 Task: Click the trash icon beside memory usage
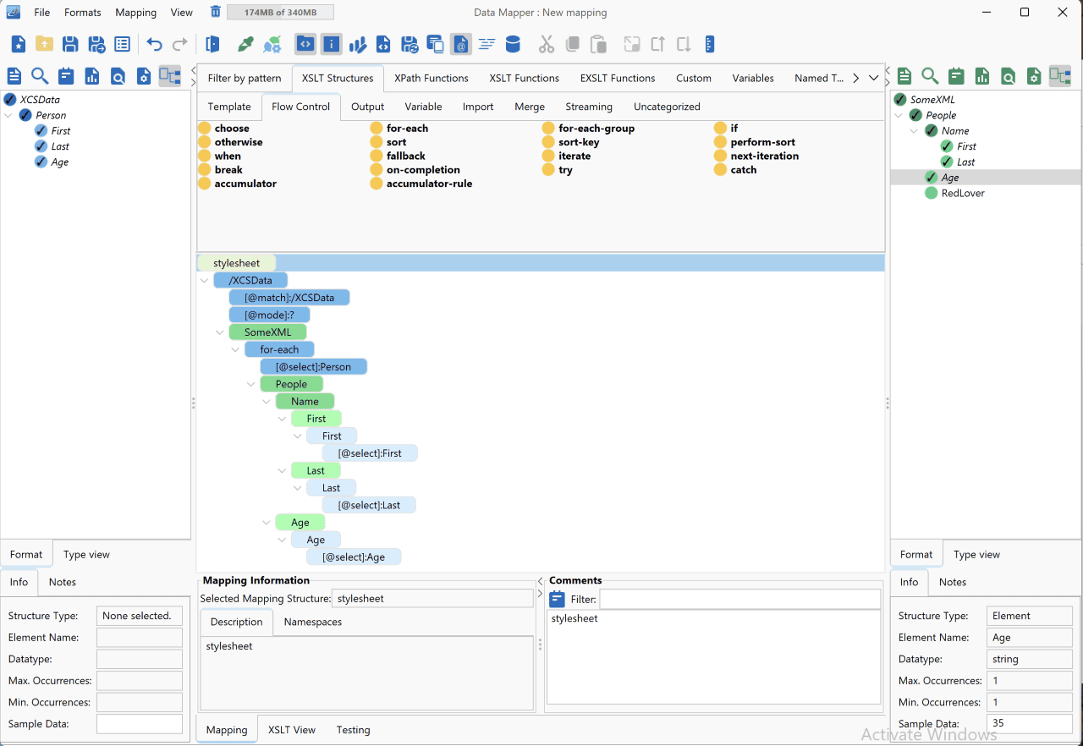[x=216, y=12]
